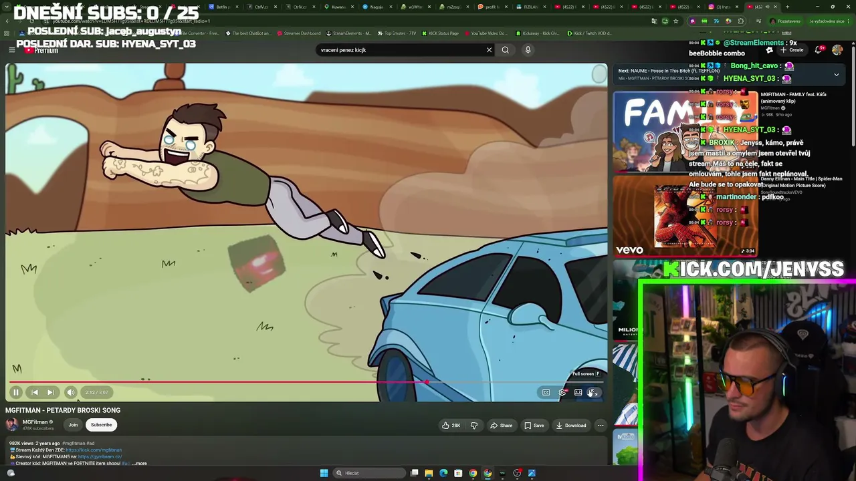Launch Microsoft Edge from the taskbar
Image resolution: width=856 pixels, height=481 pixels.
(443, 473)
